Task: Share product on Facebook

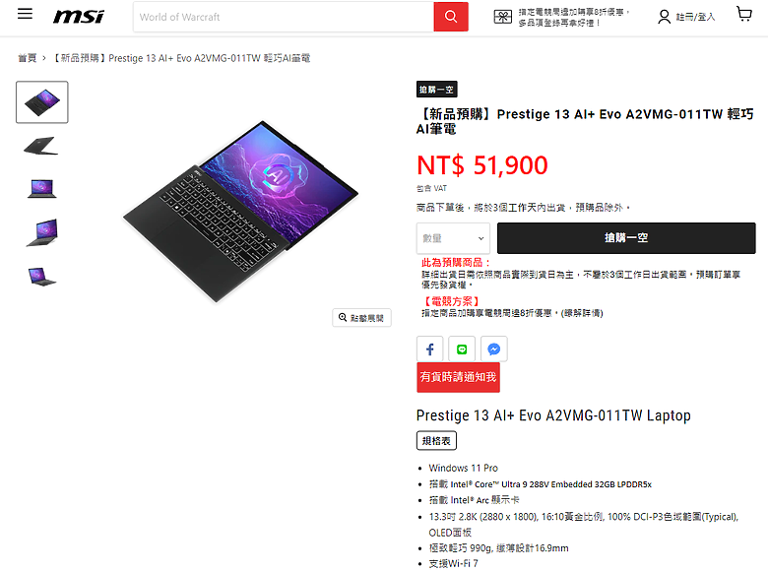Action: 430,350
